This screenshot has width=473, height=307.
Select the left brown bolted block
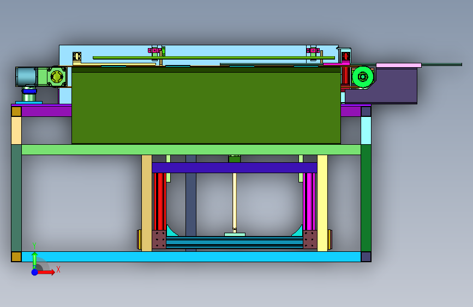pyautogui.click(x=159, y=240)
